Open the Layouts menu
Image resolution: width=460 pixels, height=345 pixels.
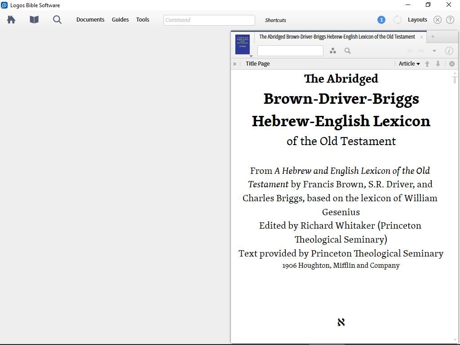tap(417, 20)
